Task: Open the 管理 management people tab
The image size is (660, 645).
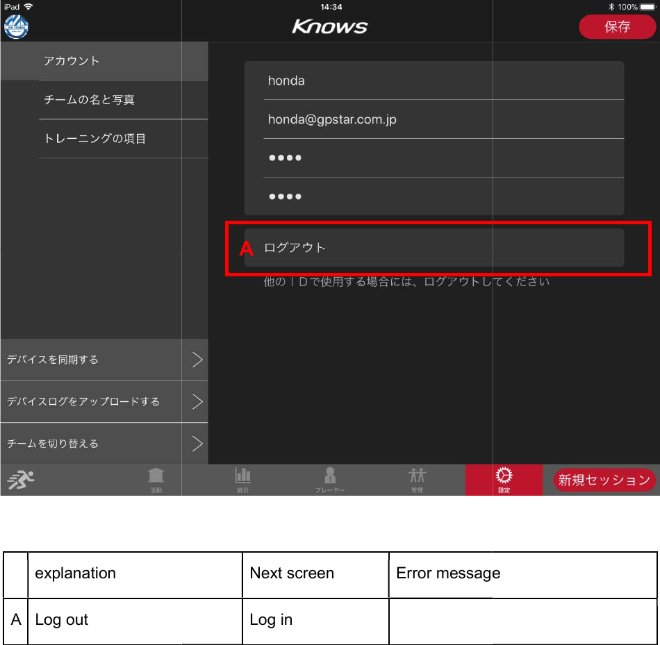Action: pos(417,480)
